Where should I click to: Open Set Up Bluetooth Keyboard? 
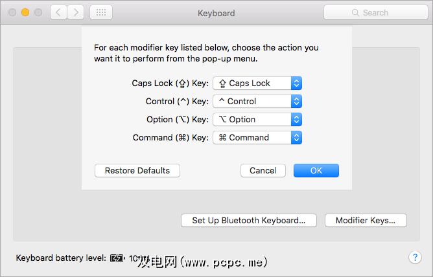(249, 220)
